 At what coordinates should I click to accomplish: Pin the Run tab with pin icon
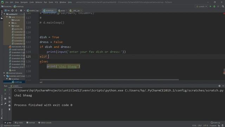pyautogui.click(x=5, y=103)
